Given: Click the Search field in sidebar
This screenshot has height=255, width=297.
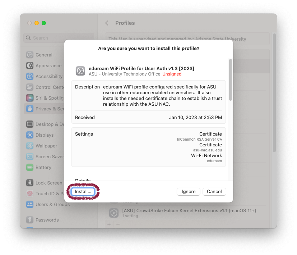Looking at the screenshot, I should [x=59, y=38].
